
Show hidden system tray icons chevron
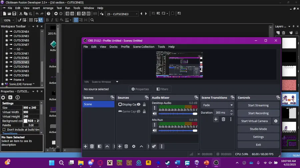237,163
